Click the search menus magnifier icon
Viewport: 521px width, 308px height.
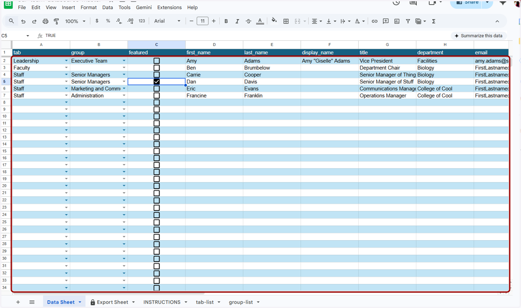(11, 21)
